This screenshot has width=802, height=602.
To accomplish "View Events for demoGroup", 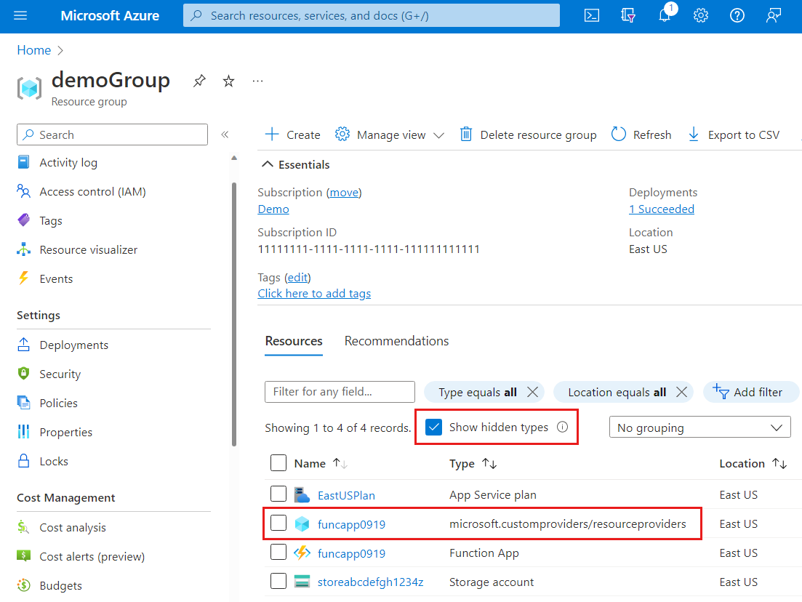I will click(x=57, y=278).
